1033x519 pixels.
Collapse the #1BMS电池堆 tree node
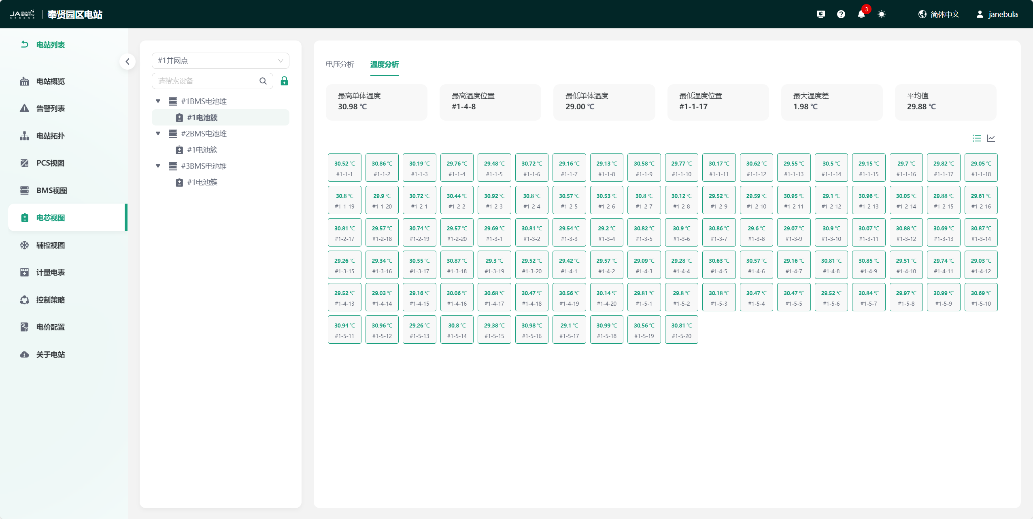click(x=158, y=101)
